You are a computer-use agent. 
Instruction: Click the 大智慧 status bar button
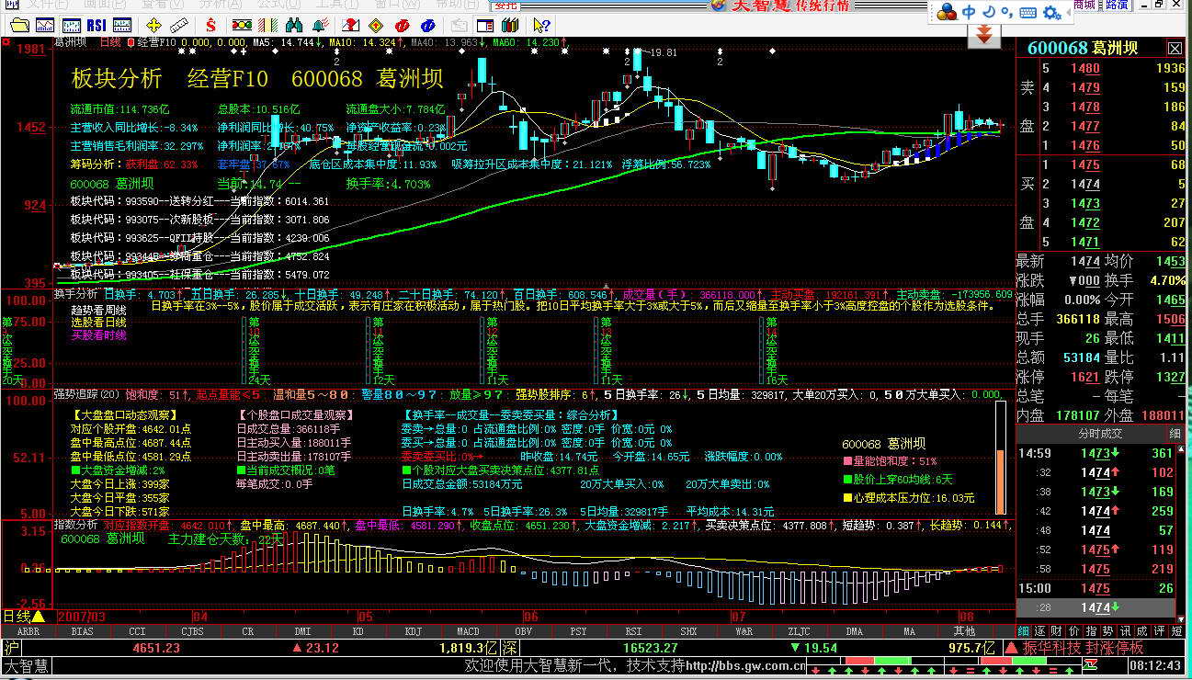click(x=27, y=665)
